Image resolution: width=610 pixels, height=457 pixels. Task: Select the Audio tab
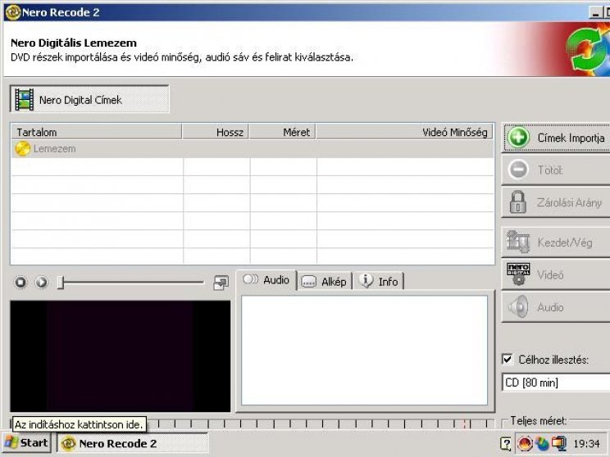[266, 280]
